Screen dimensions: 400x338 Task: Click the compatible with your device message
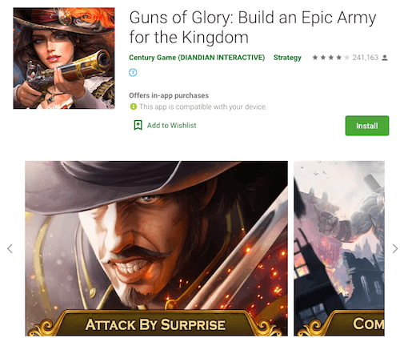point(202,107)
